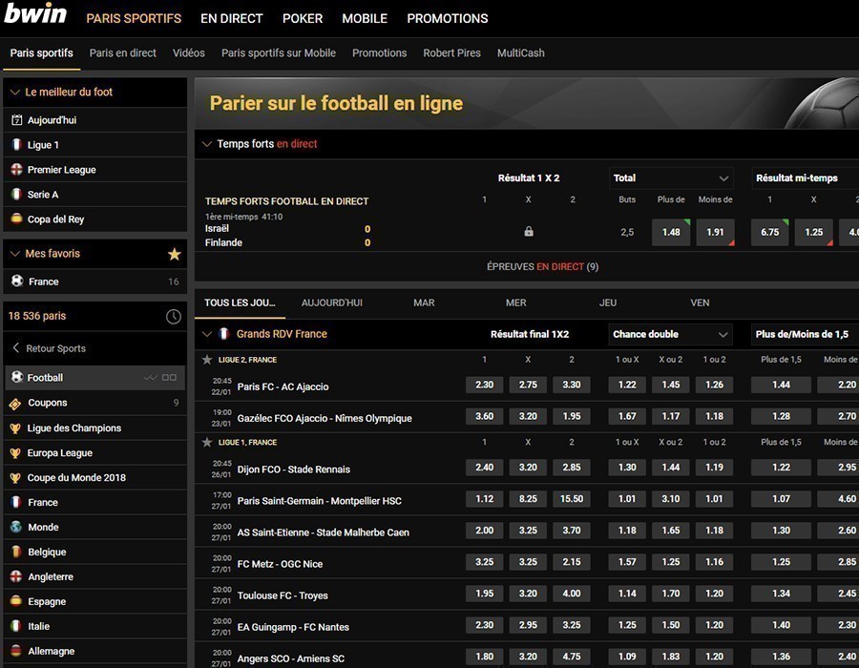Open PARIS SPORTIFS in top menu
859x668 pixels.
[x=134, y=19]
